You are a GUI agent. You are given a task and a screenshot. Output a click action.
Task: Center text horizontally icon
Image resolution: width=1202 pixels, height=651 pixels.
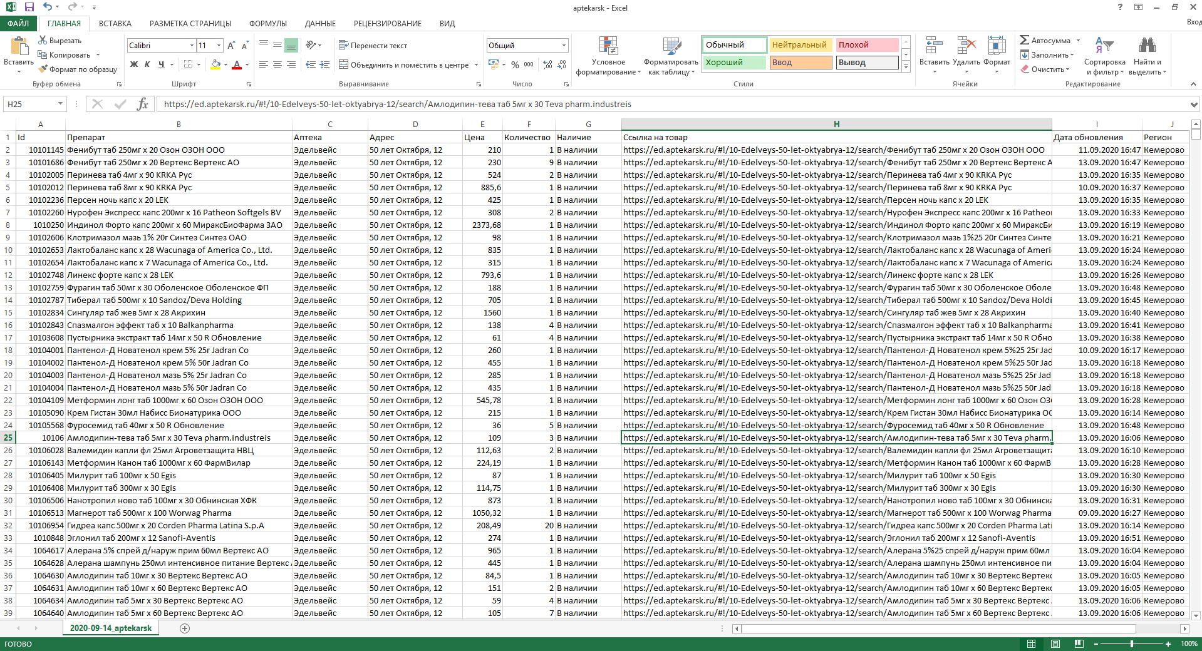pos(277,64)
